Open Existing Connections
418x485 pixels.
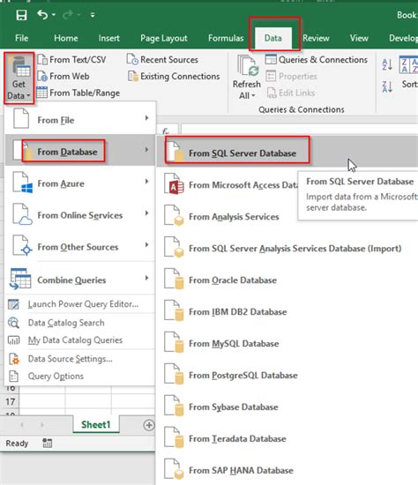(x=174, y=76)
